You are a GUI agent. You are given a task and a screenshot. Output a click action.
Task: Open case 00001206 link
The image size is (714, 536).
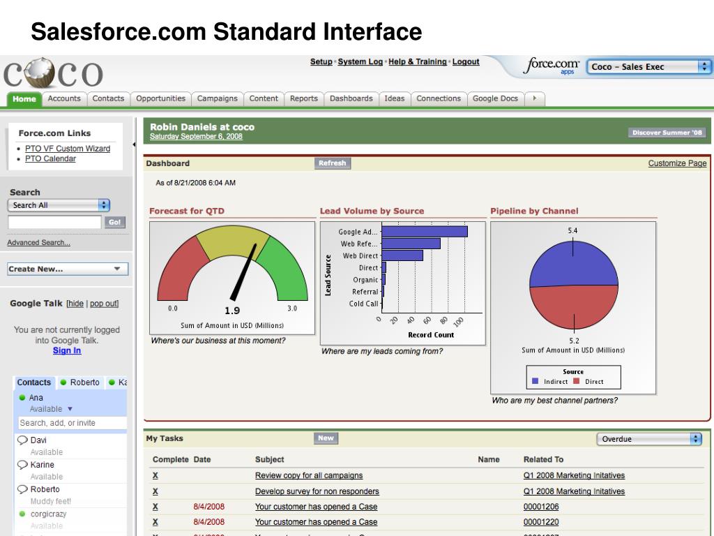point(541,507)
